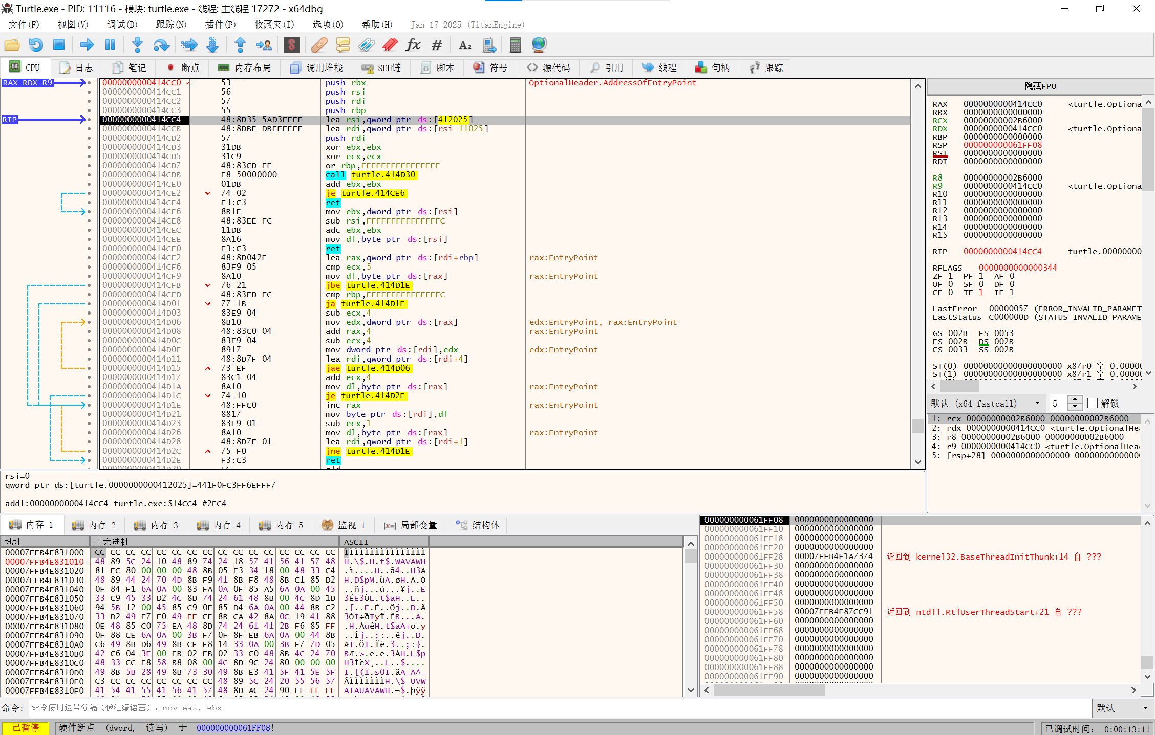Step over using the curved arrow icon
The height and width of the screenshot is (735, 1155).
pyautogui.click(x=161, y=45)
